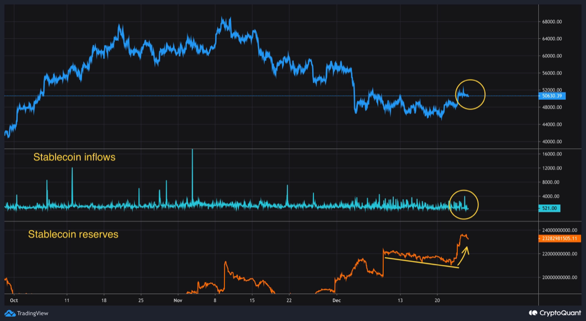Screen dimensions: 586x321
Task: Click the 52000.00 price axis label
Action: tap(553, 90)
